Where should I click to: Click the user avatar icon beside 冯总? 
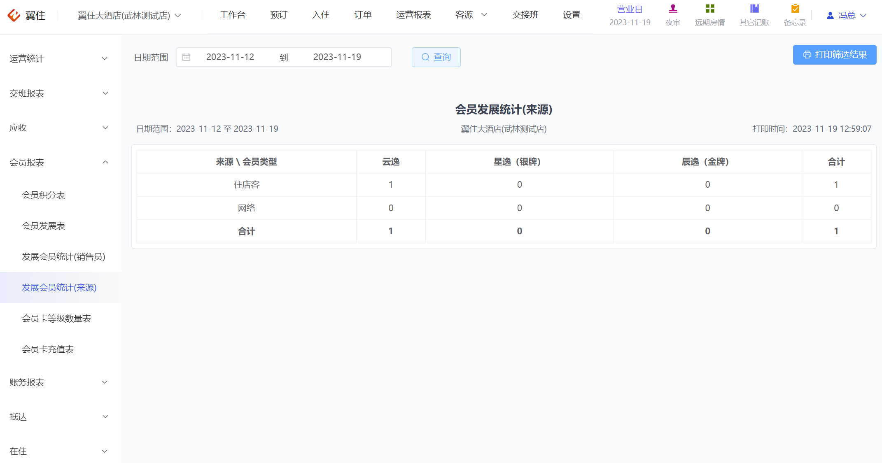[830, 16]
